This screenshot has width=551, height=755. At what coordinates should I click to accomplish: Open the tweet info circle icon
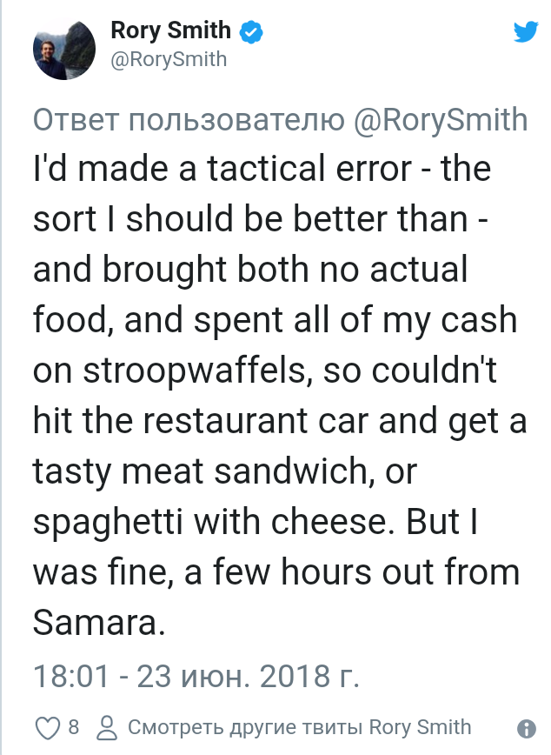click(527, 728)
